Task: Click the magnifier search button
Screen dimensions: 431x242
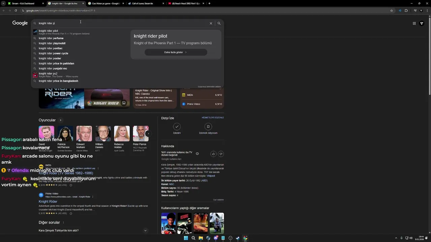Action: (x=219, y=23)
